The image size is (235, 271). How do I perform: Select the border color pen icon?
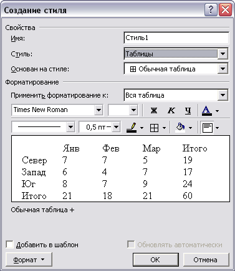pyautogui.click(x=132, y=128)
